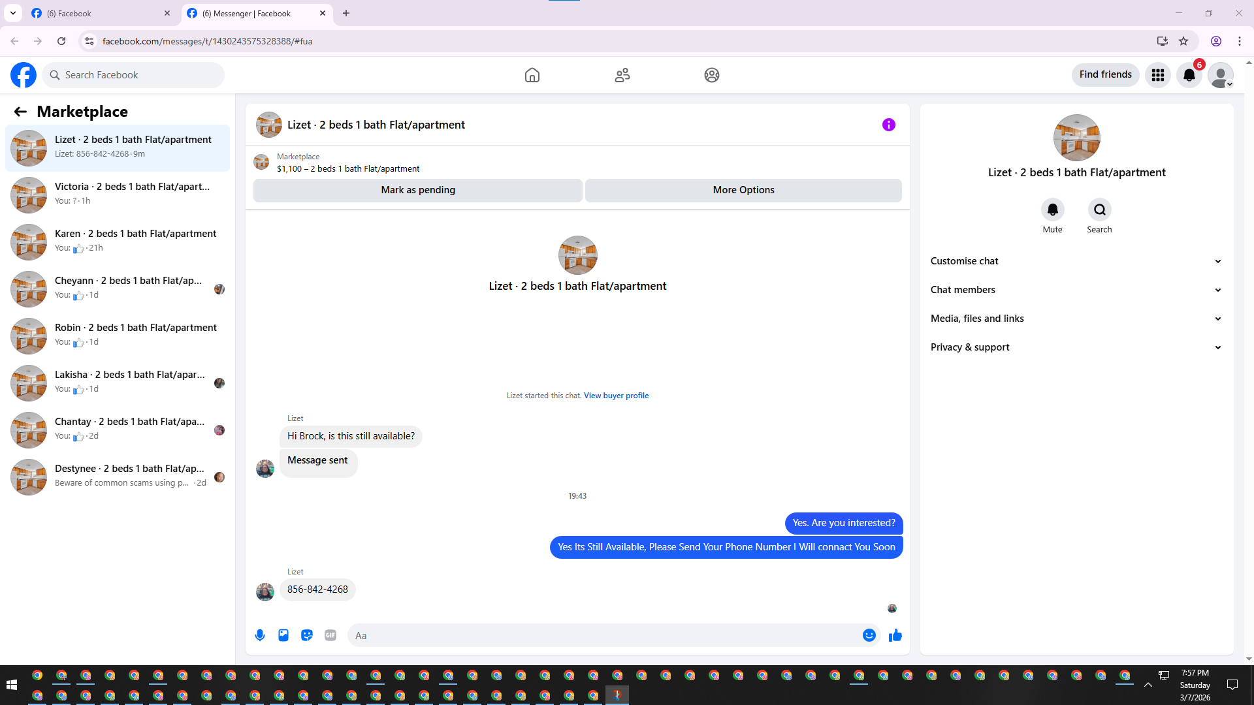1254x705 pixels.
Task: Open the Chrome tab search dropdown
Action: pyautogui.click(x=13, y=13)
